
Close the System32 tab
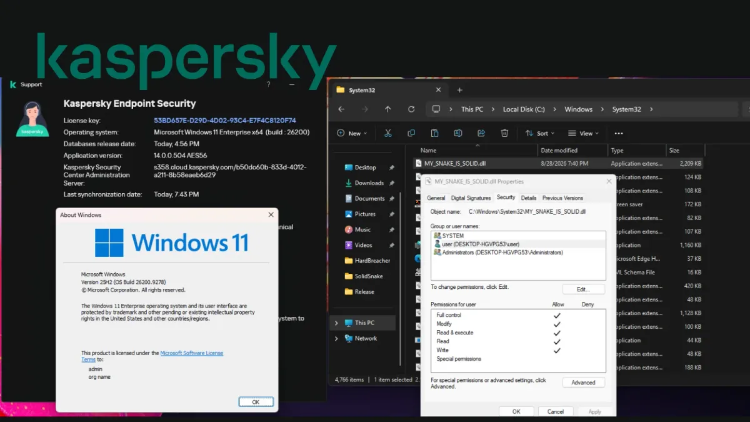point(438,90)
